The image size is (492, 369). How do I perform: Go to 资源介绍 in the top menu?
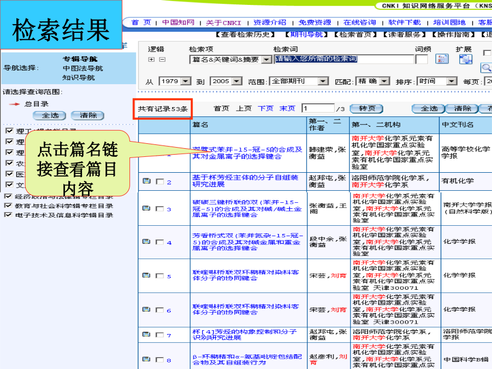(270, 22)
